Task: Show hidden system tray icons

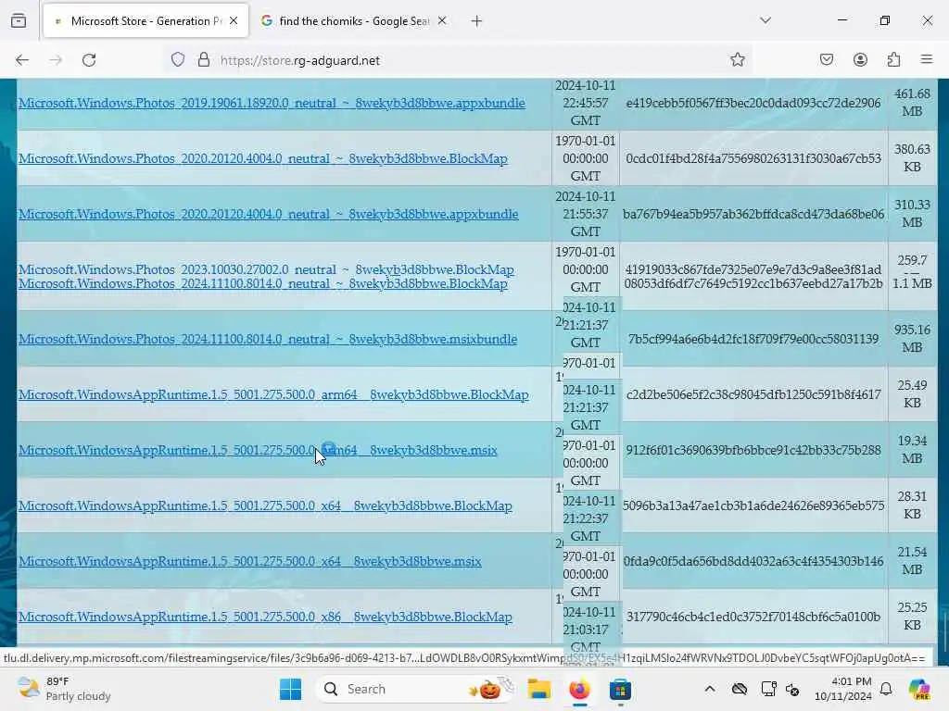Action: tap(710, 689)
